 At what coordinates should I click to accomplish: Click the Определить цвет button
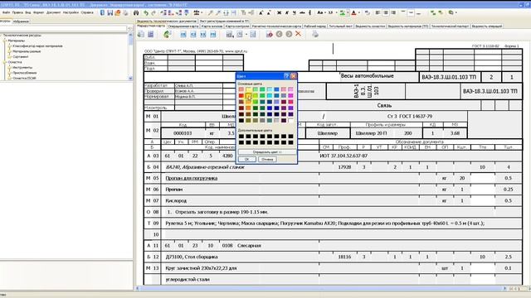click(x=267, y=152)
